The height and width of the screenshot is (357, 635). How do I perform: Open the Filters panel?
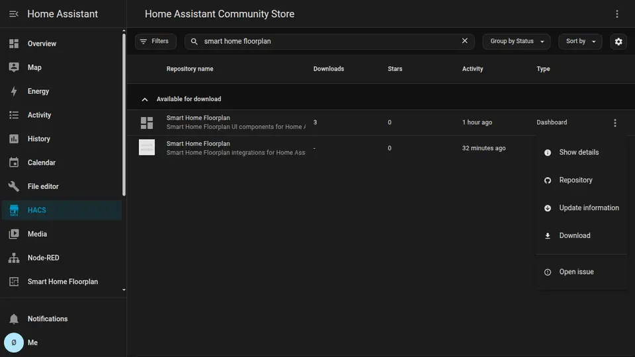(155, 41)
